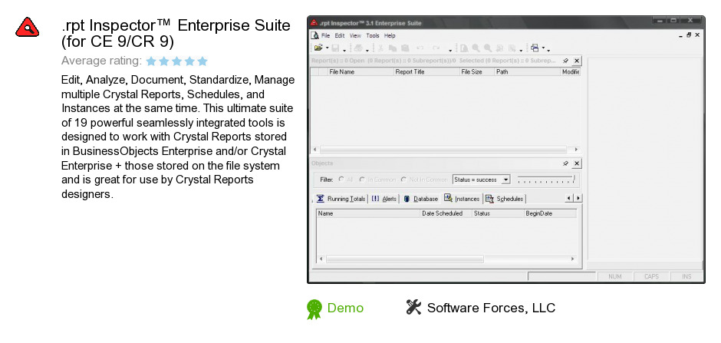Click the green Demo ribbon badge icon
Image resolution: width=721 pixels, height=343 pixels.
[314, 309]
